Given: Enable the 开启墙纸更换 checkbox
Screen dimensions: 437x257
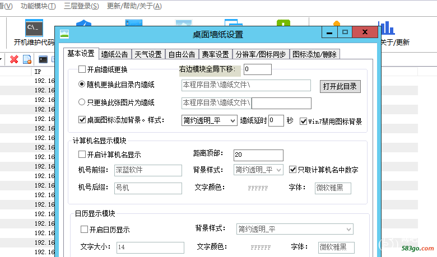Looking at the screenshot, I should 82,69.
